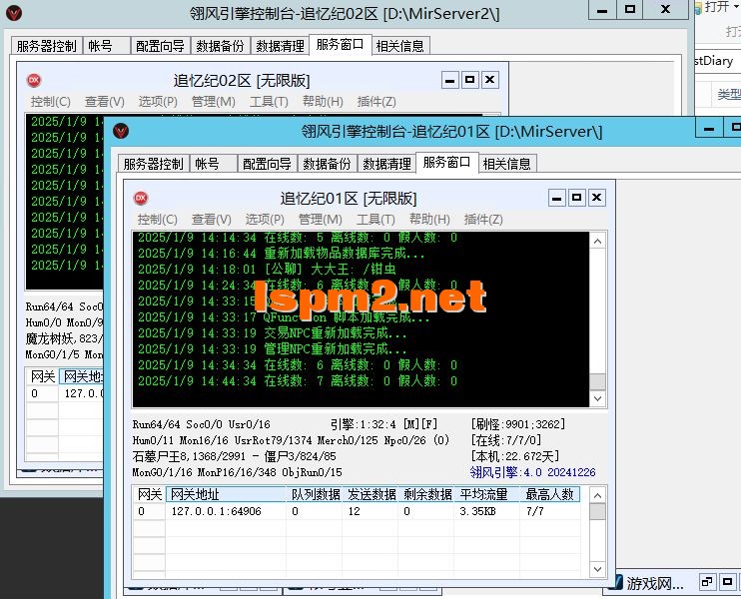Click the [刷怪:9901:3262] status text

click(x=518, y=424)
